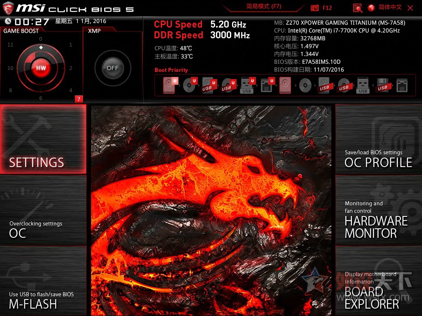The image size is (422, 316).
Task: Click the 内存容量 32768MB line
Action: click(300, 38)
